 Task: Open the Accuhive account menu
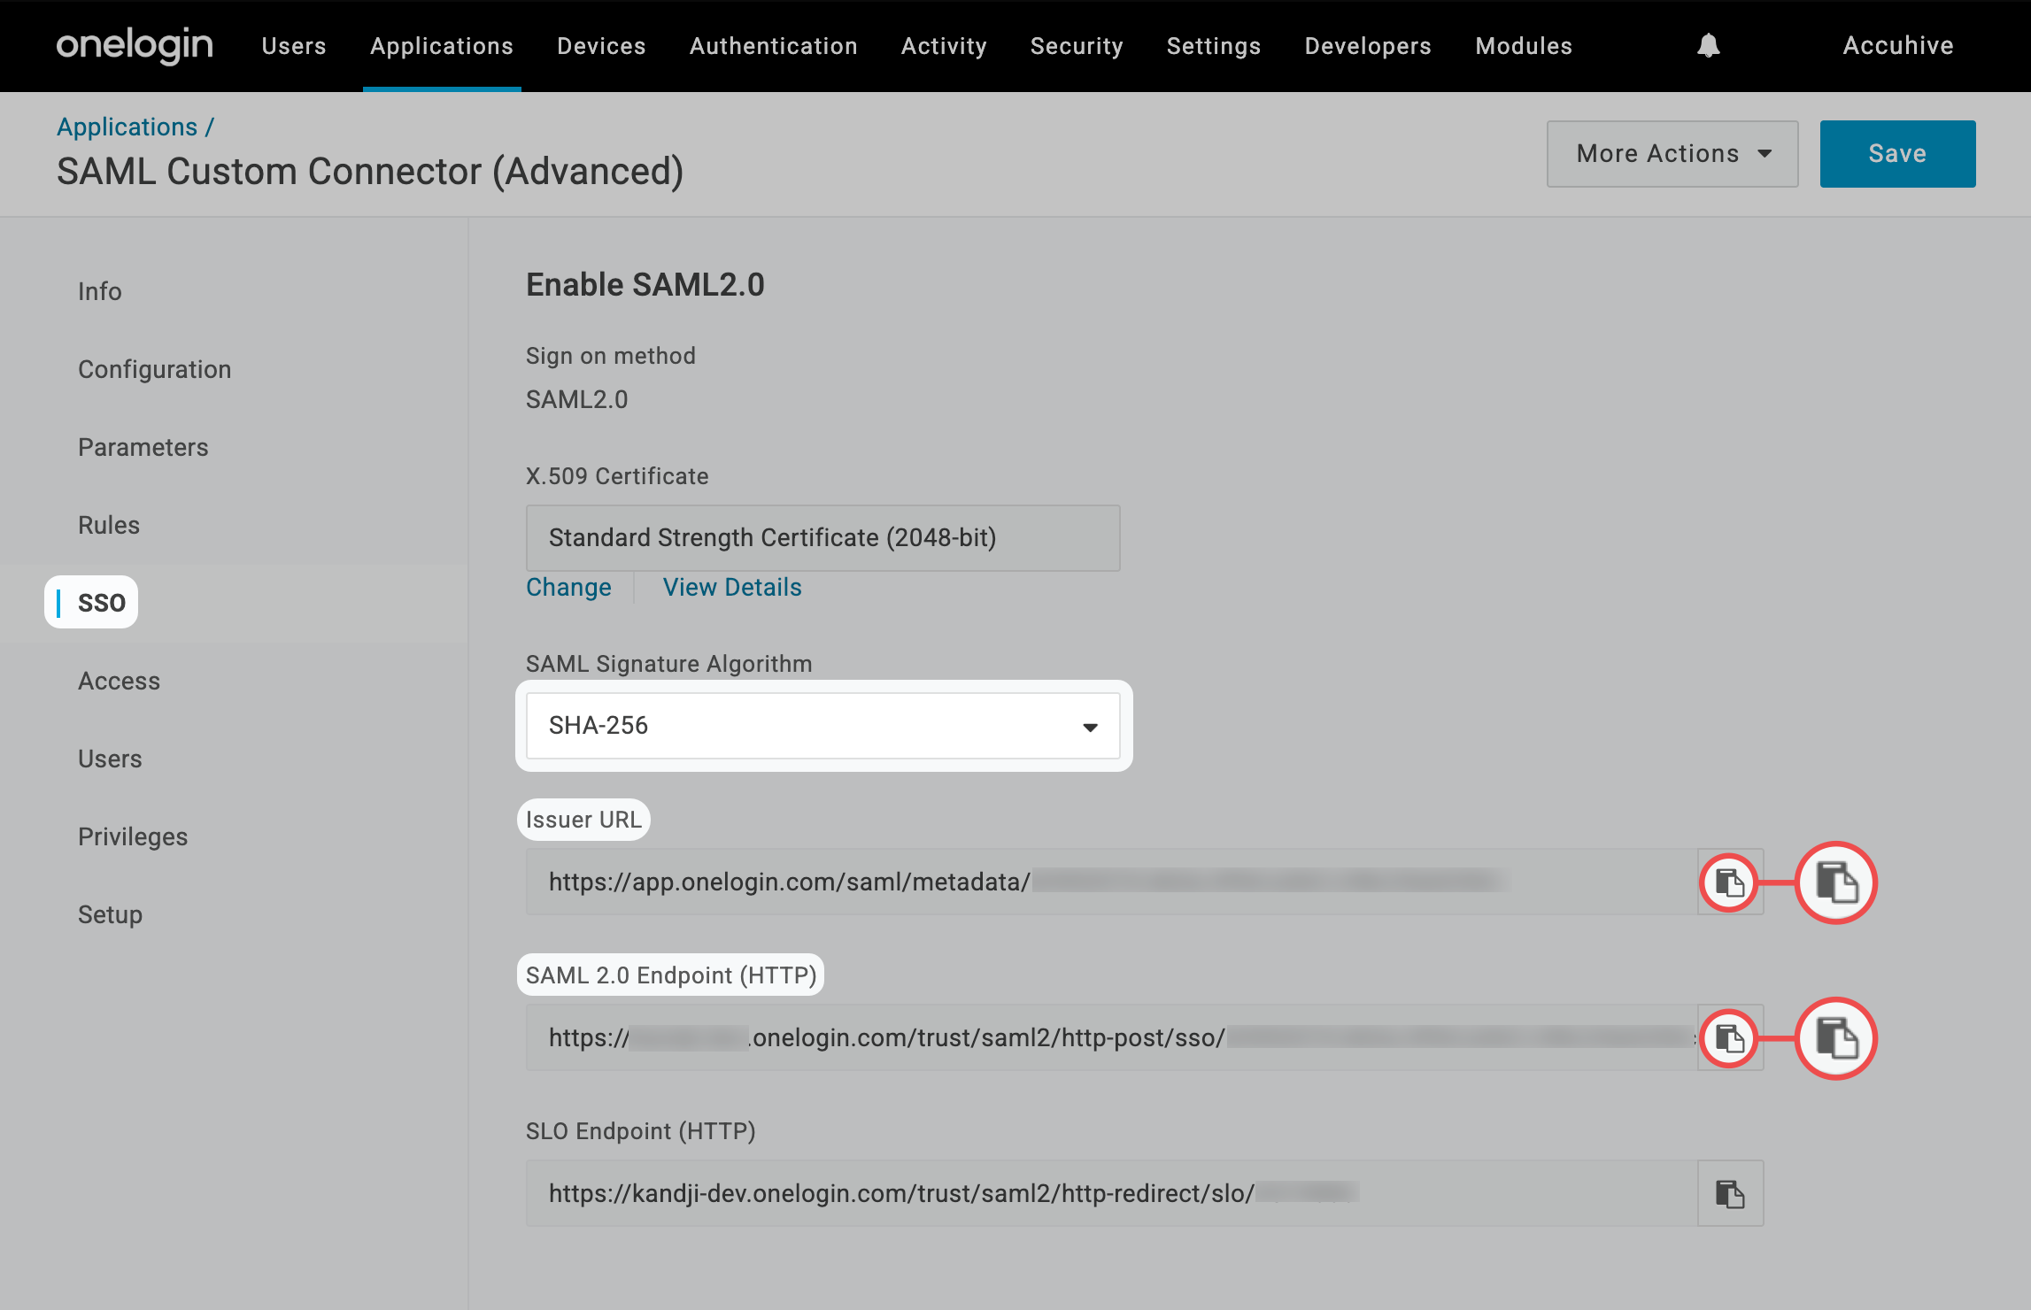pyautogui.click(x=1897, y=45)
